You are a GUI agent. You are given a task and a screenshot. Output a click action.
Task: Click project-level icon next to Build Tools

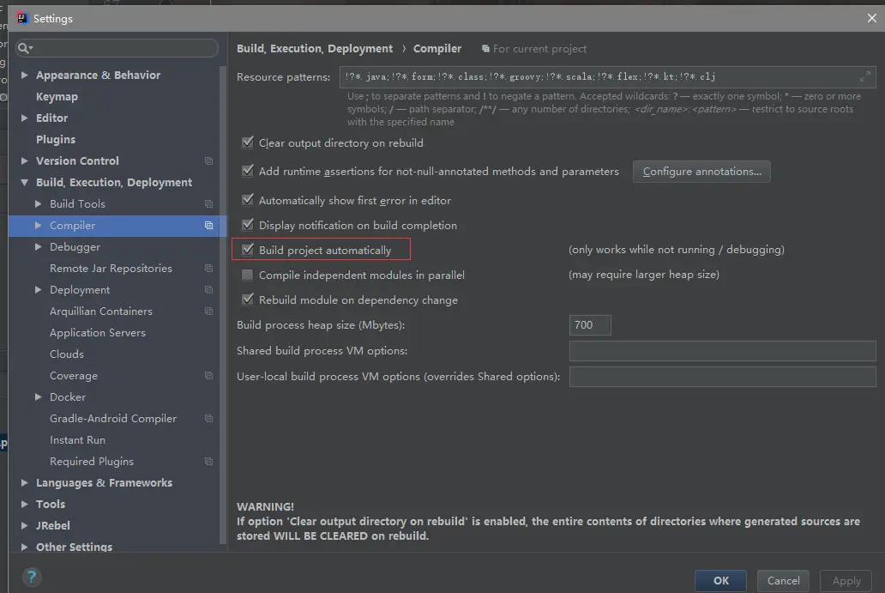208,204
